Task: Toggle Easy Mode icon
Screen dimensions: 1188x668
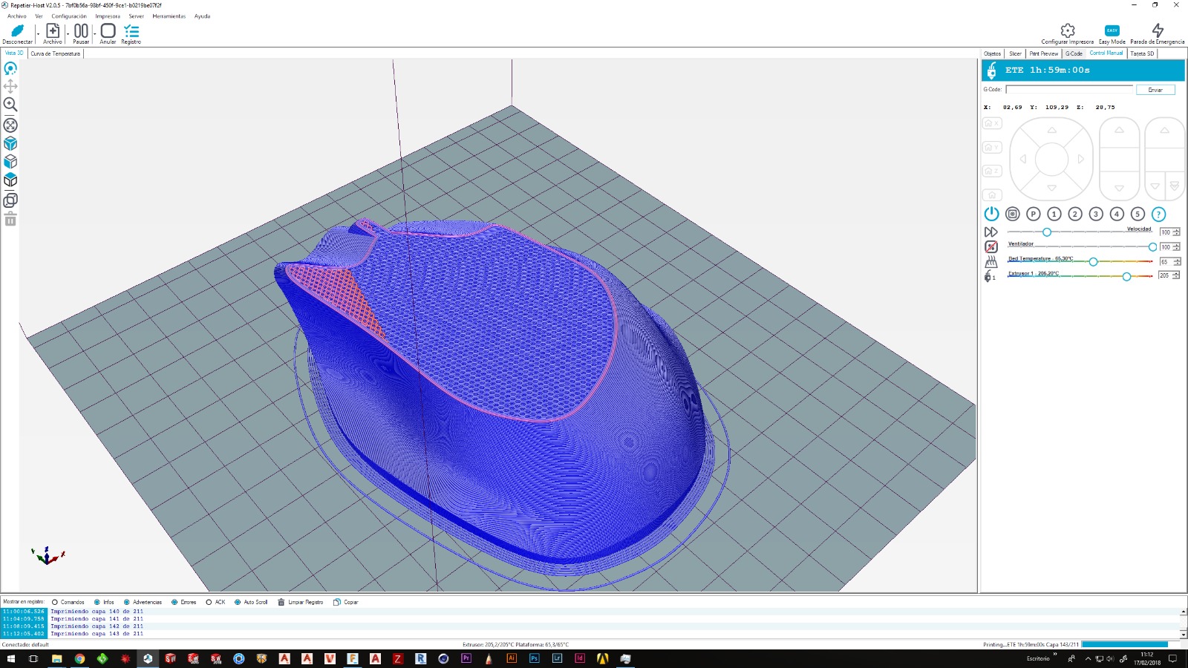Action: [1112, 30]
